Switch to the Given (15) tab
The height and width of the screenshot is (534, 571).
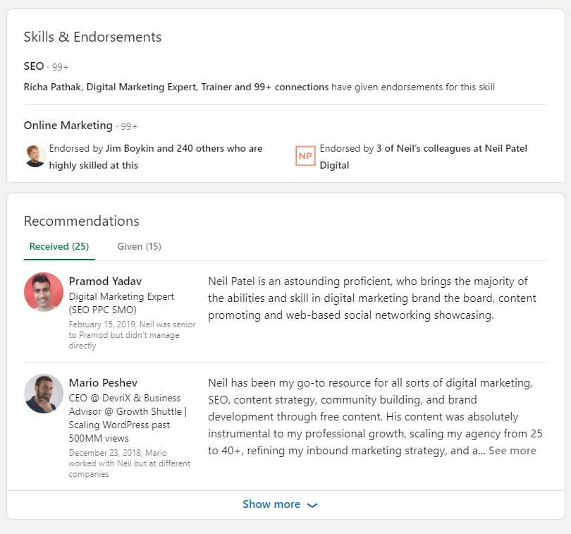139,247
